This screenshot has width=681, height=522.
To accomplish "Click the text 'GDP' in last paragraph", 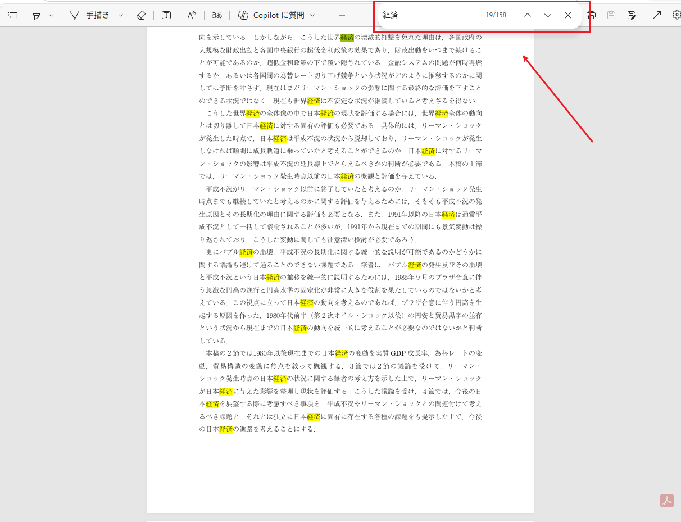I will click(398, 353).
